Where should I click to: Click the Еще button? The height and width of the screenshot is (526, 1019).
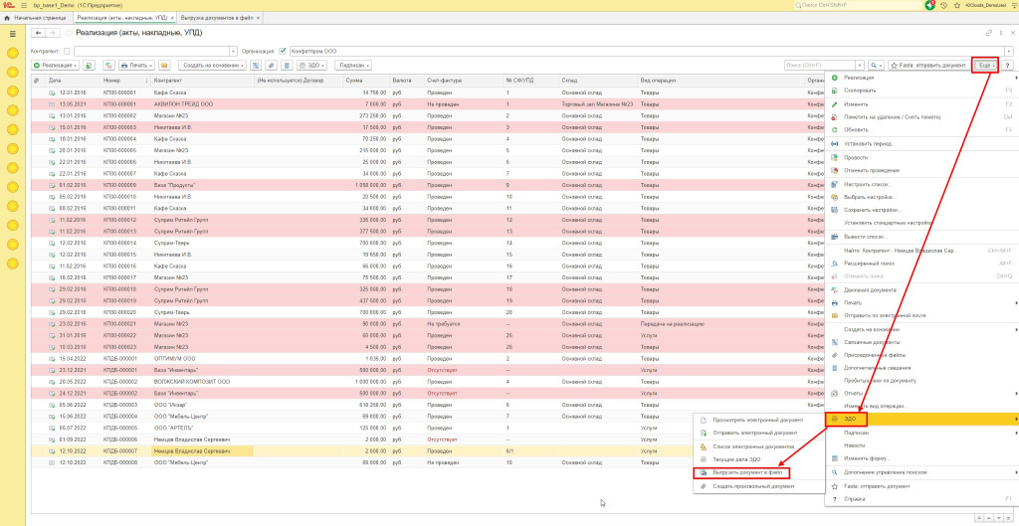click(x=985, y=65)
